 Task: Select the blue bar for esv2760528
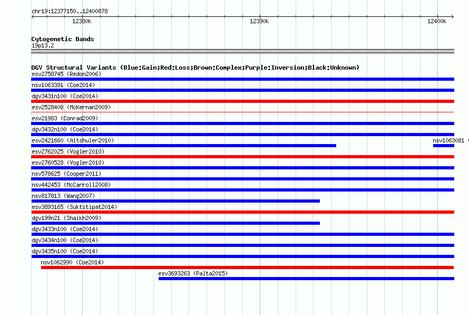242,168
